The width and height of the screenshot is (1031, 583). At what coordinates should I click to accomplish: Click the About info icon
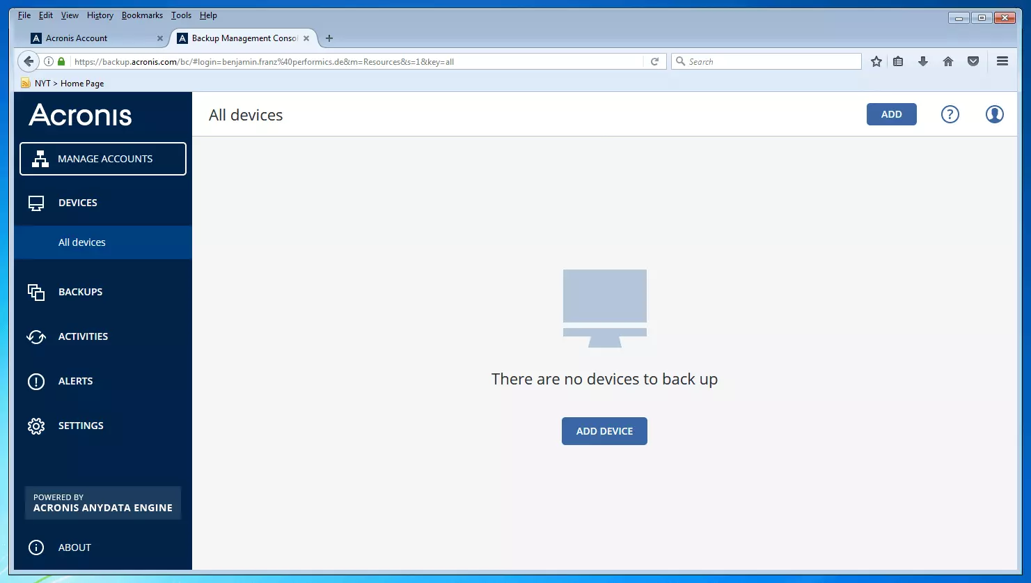(36, 547)
